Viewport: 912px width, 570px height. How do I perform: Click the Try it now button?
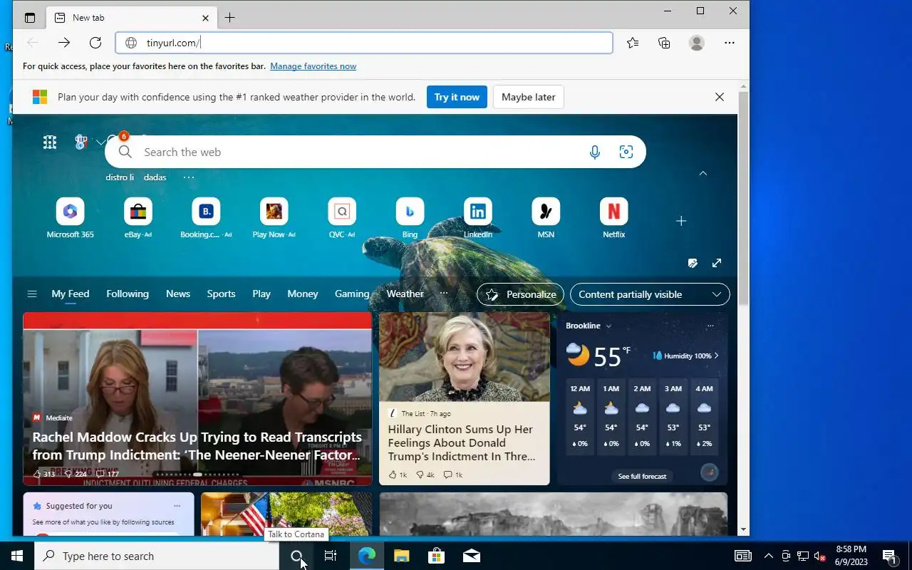pyautogui.click(x=457, y=97)
